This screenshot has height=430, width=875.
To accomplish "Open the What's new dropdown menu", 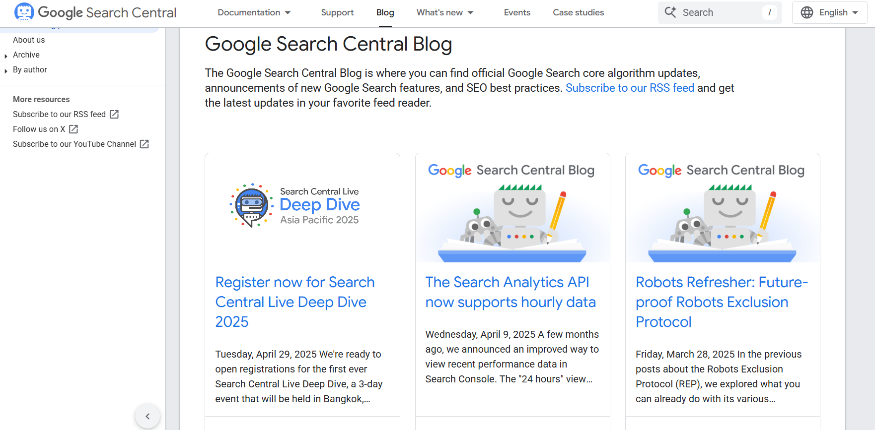I will click(x=445, y=12).
